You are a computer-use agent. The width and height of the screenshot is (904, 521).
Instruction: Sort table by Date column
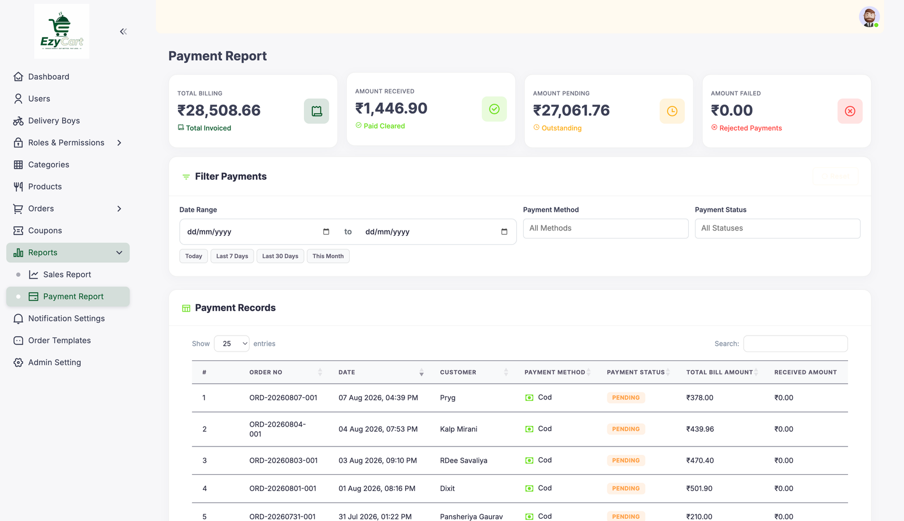click(380, 372)
